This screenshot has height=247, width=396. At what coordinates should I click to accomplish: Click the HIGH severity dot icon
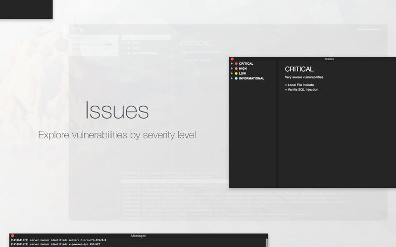coord(236,69)
